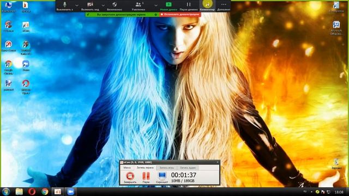
Task: Switch to oCam game recording tab
Action: [x=167, y=168]
